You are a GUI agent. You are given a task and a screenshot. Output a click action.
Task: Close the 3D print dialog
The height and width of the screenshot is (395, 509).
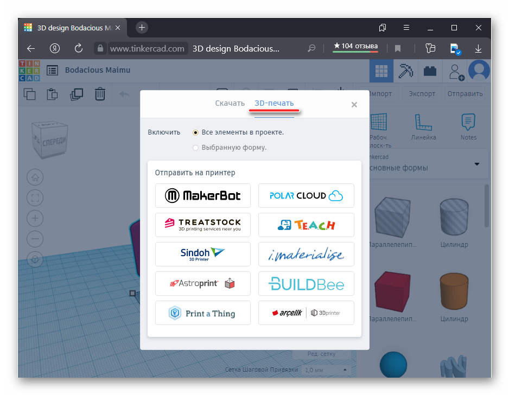pyautogui.click(x=354, y=105)
